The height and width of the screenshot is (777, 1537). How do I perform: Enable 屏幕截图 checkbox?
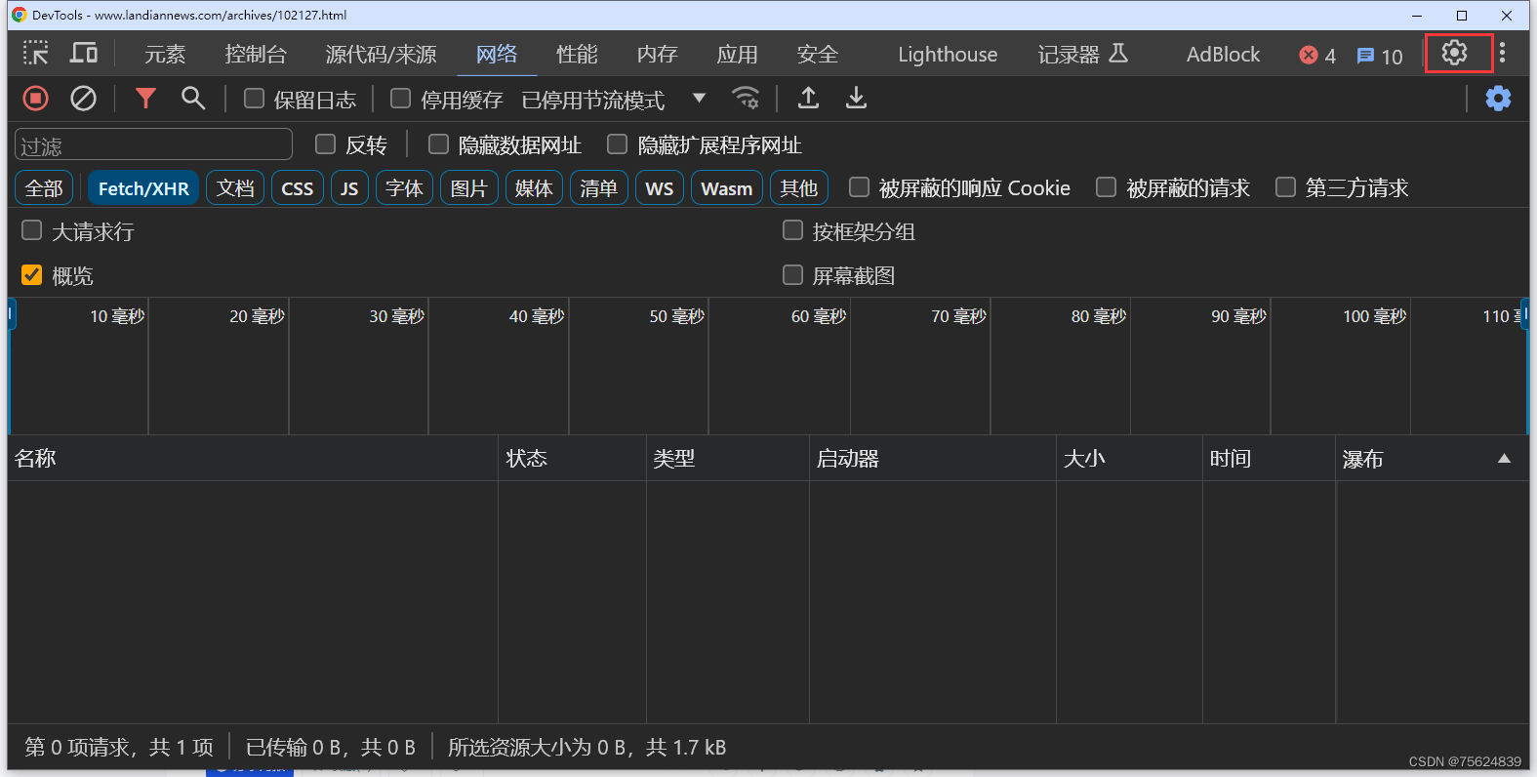[x=792, y=274]
